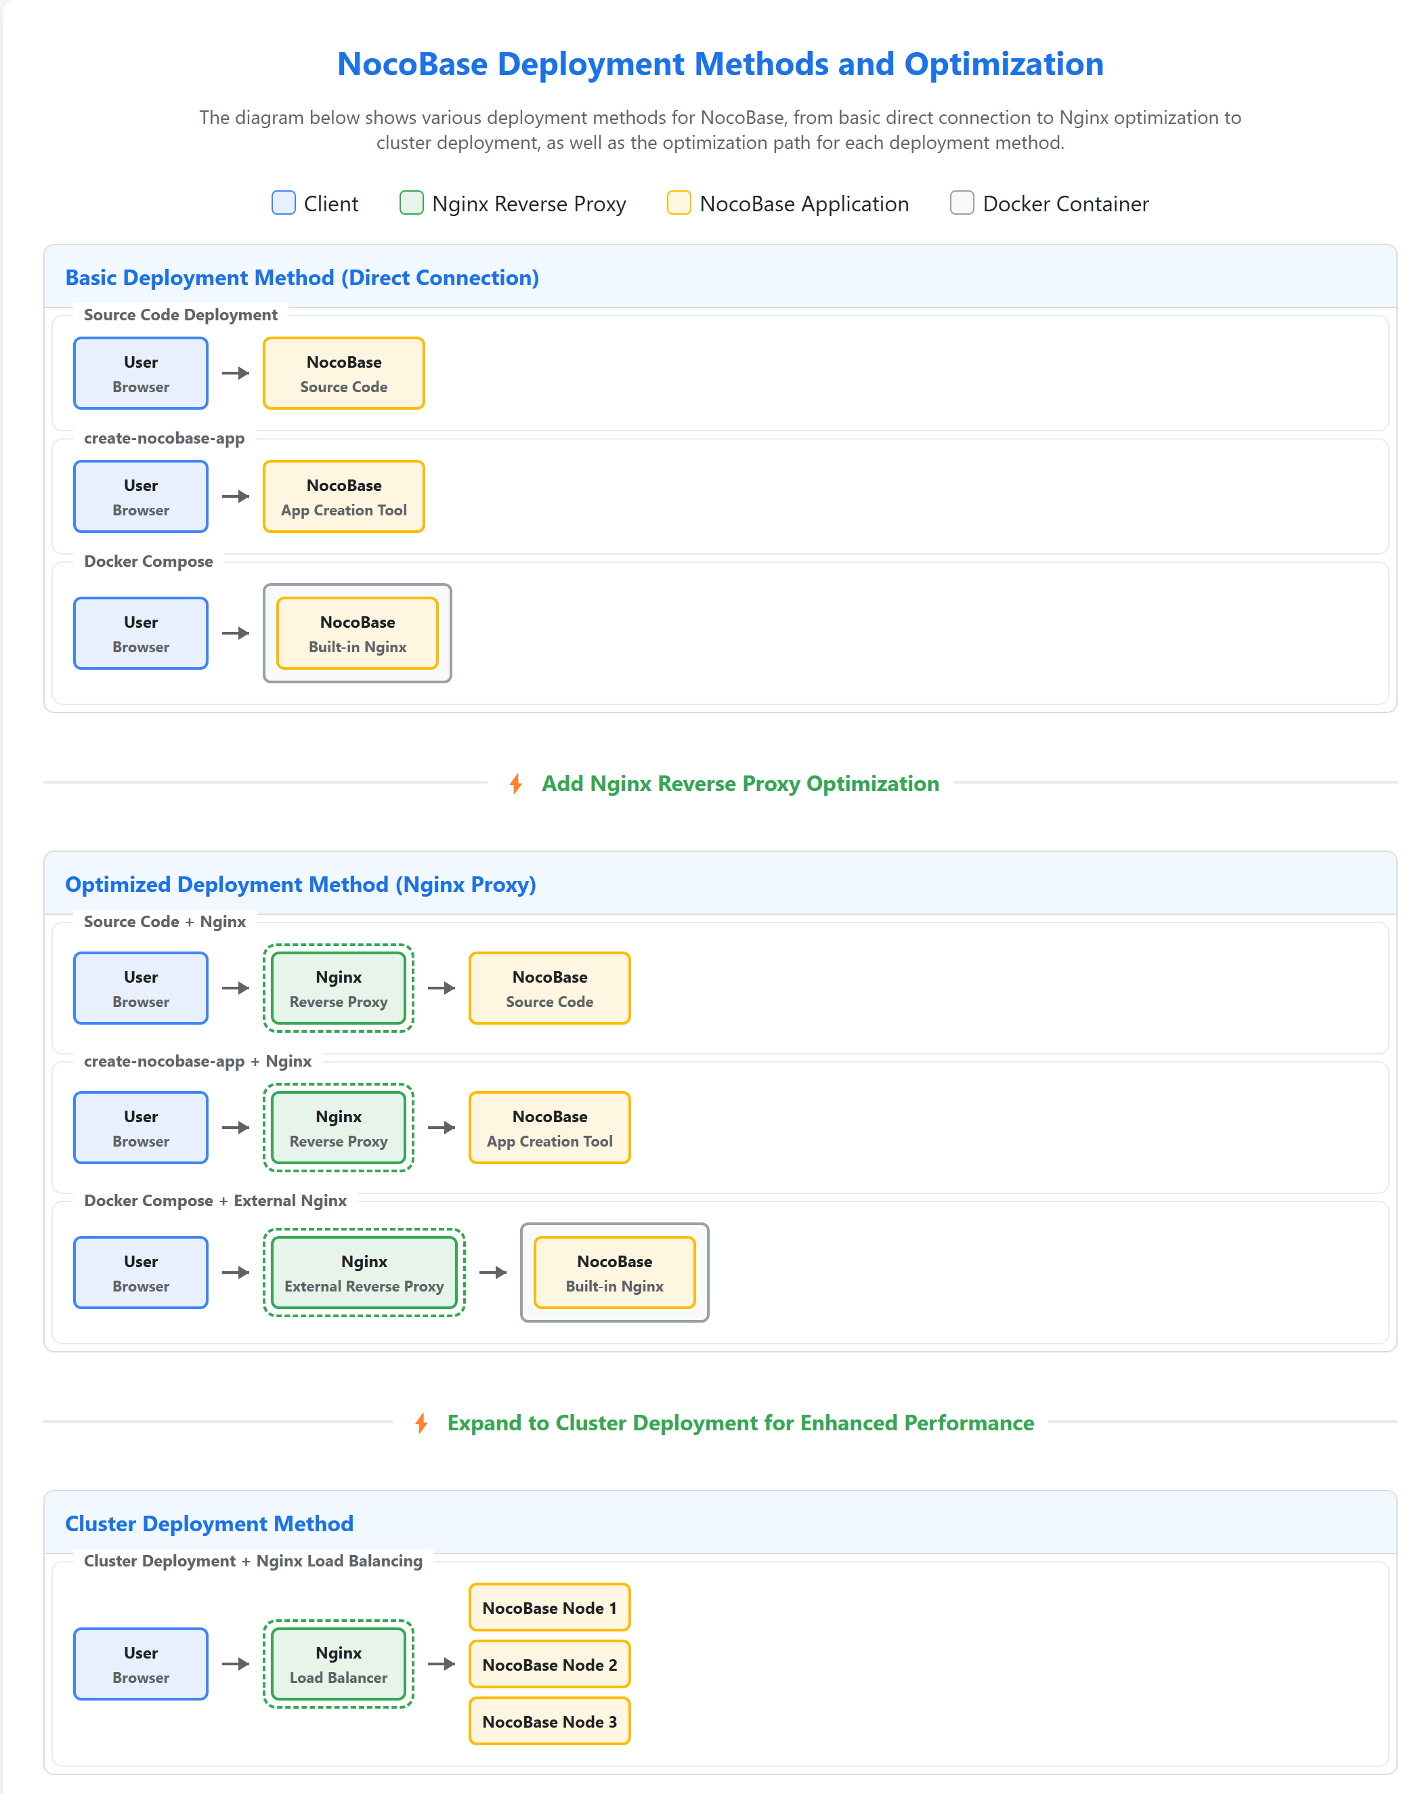Image resolution: width=1418 pixels, height=1794 pixels.
Task: Click Nginx Reverse Proxy box in create-nocobase-app + Nginx row
Action: point(339,1128)
